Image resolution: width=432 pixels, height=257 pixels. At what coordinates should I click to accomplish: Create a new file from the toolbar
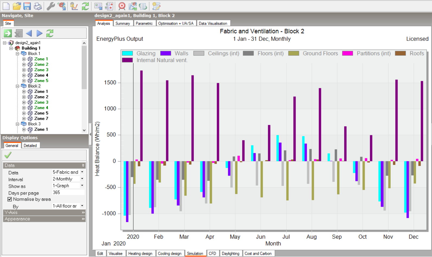point(6,6)
